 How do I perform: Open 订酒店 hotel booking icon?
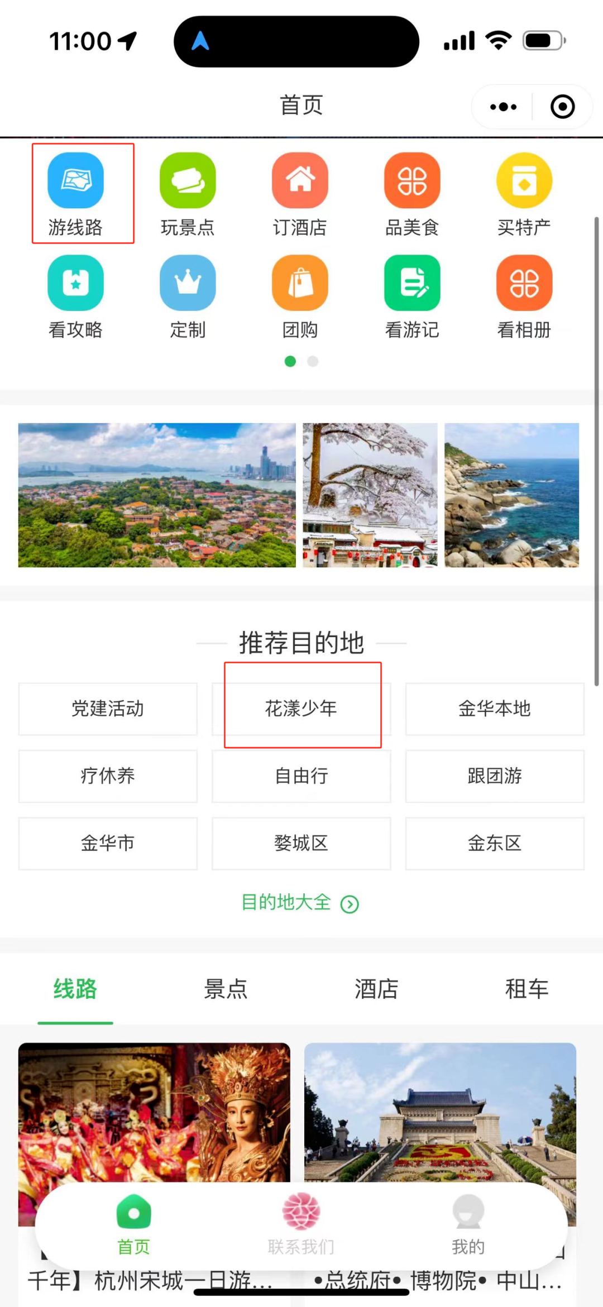pyautogui.click(x=300, y=180)
